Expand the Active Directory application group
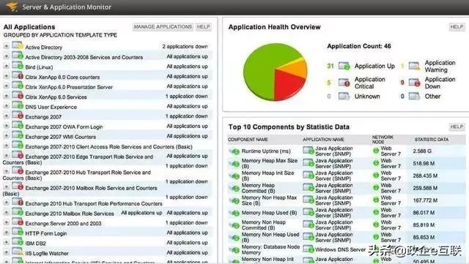 tap(6, 46)
